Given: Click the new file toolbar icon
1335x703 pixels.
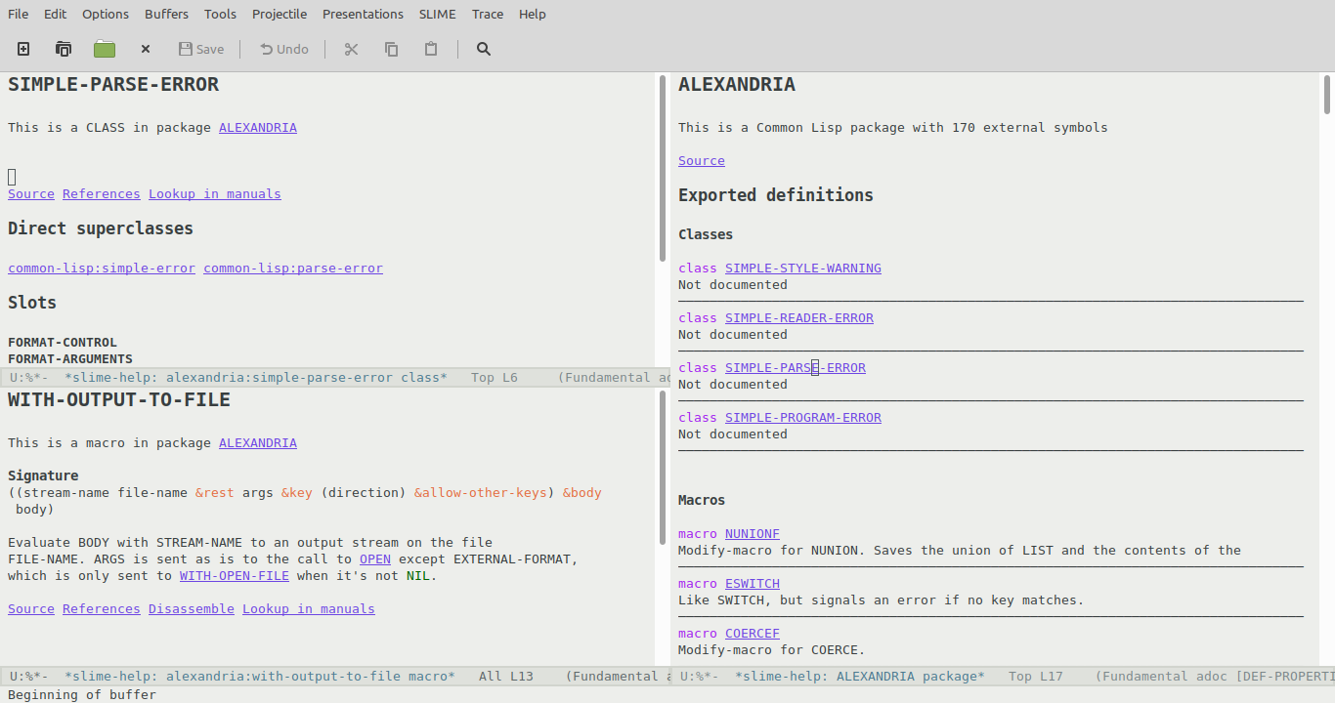Looking at the screenshot, I should pyautogui.click(x=23, y=49).
